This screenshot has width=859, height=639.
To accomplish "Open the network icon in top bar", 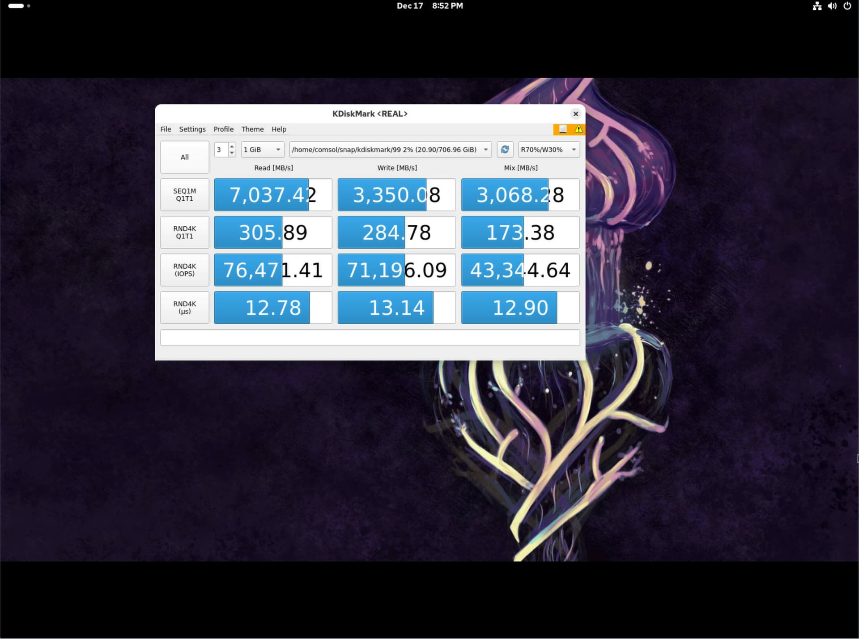I will coord(817,6).
